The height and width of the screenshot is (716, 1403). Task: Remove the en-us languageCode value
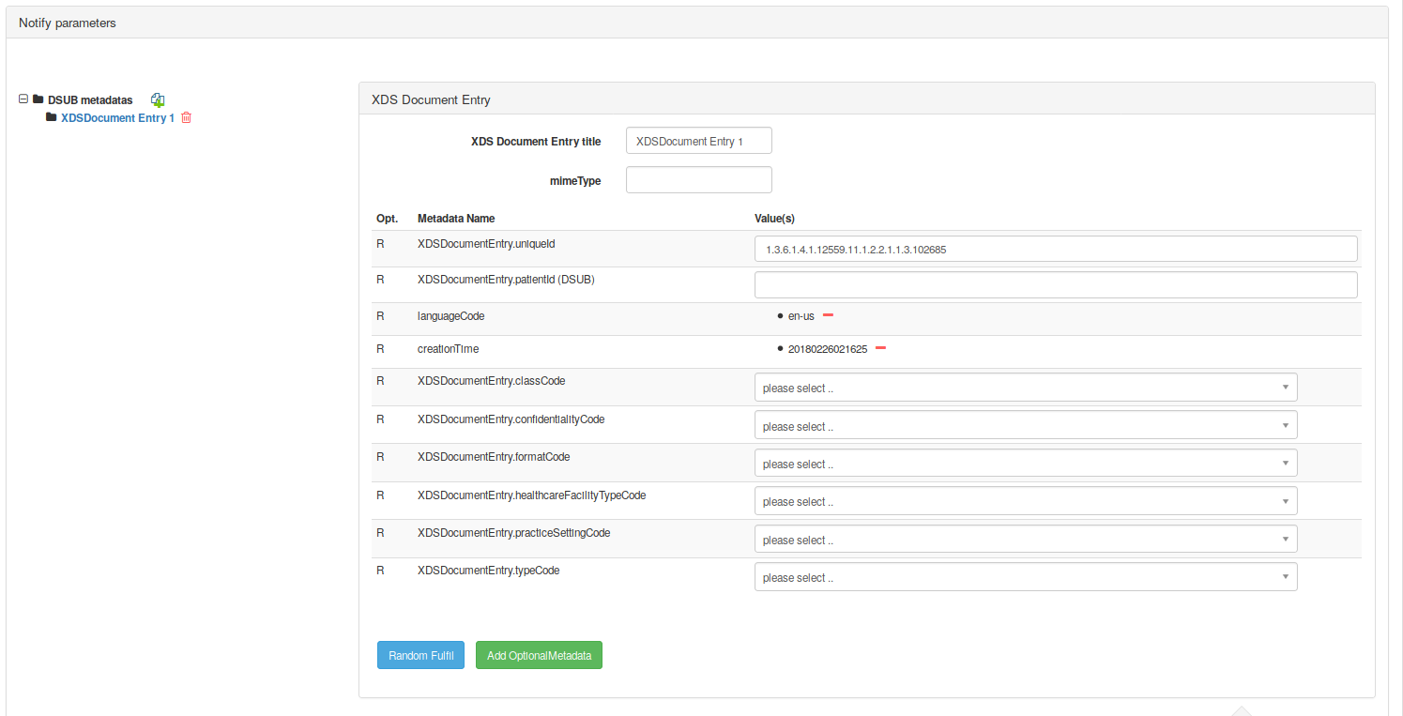pos(828,316)
